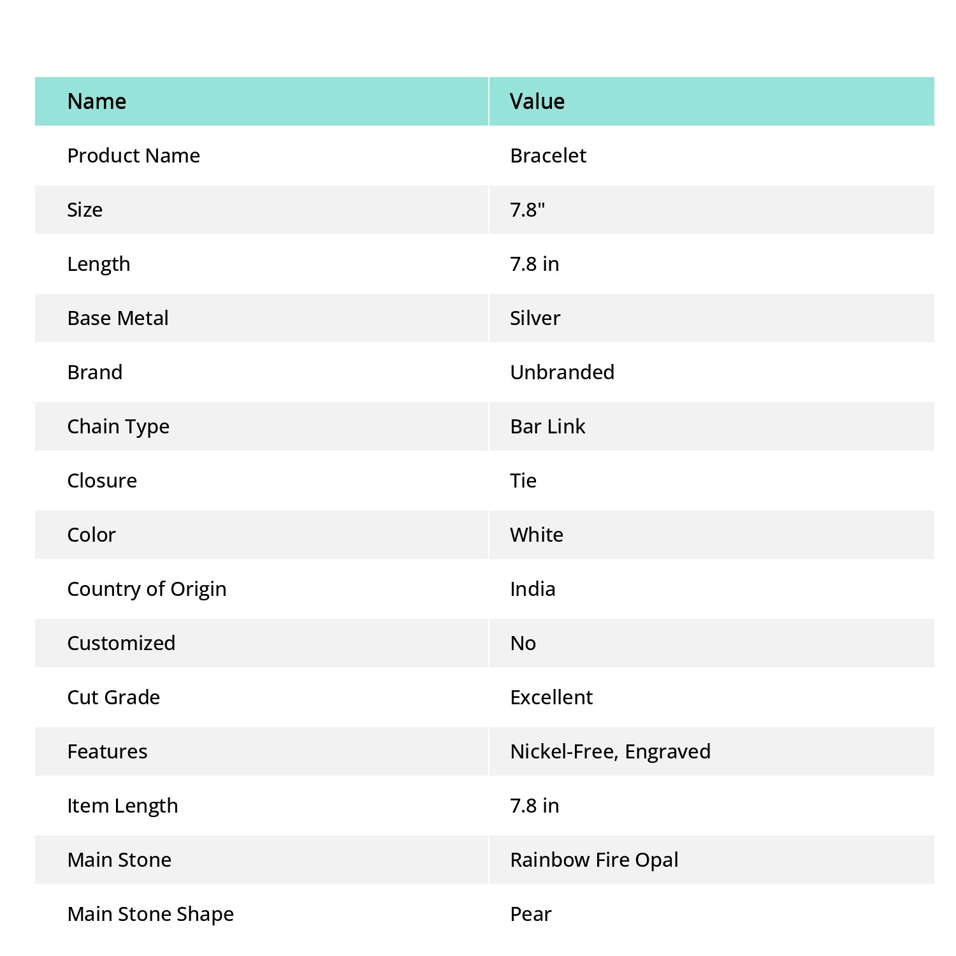Screen dimensions: 956x956
Task: Click the Bracelet value cell
Action: [x=548, y=156]
